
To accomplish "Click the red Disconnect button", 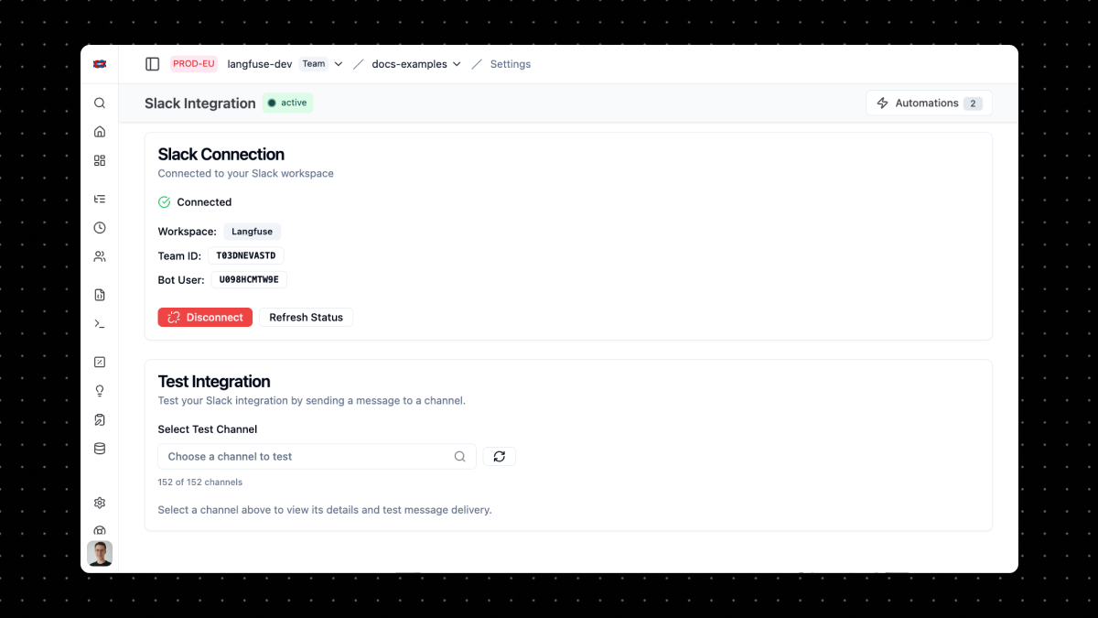I will click(205, 317).
